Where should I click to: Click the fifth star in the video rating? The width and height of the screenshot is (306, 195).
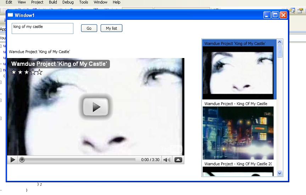point(39,72)
